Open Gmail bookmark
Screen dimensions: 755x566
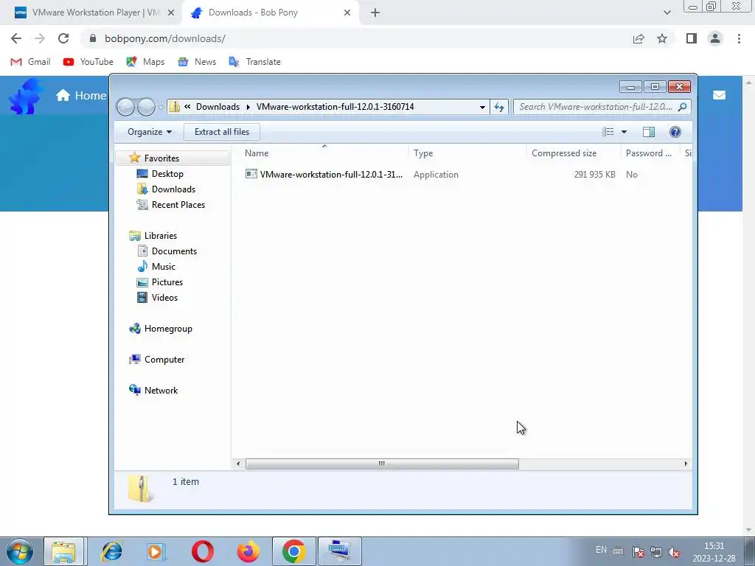tap(30, 62)
